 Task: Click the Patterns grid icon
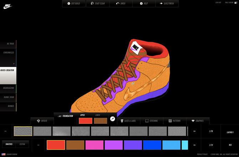[170, 121]
